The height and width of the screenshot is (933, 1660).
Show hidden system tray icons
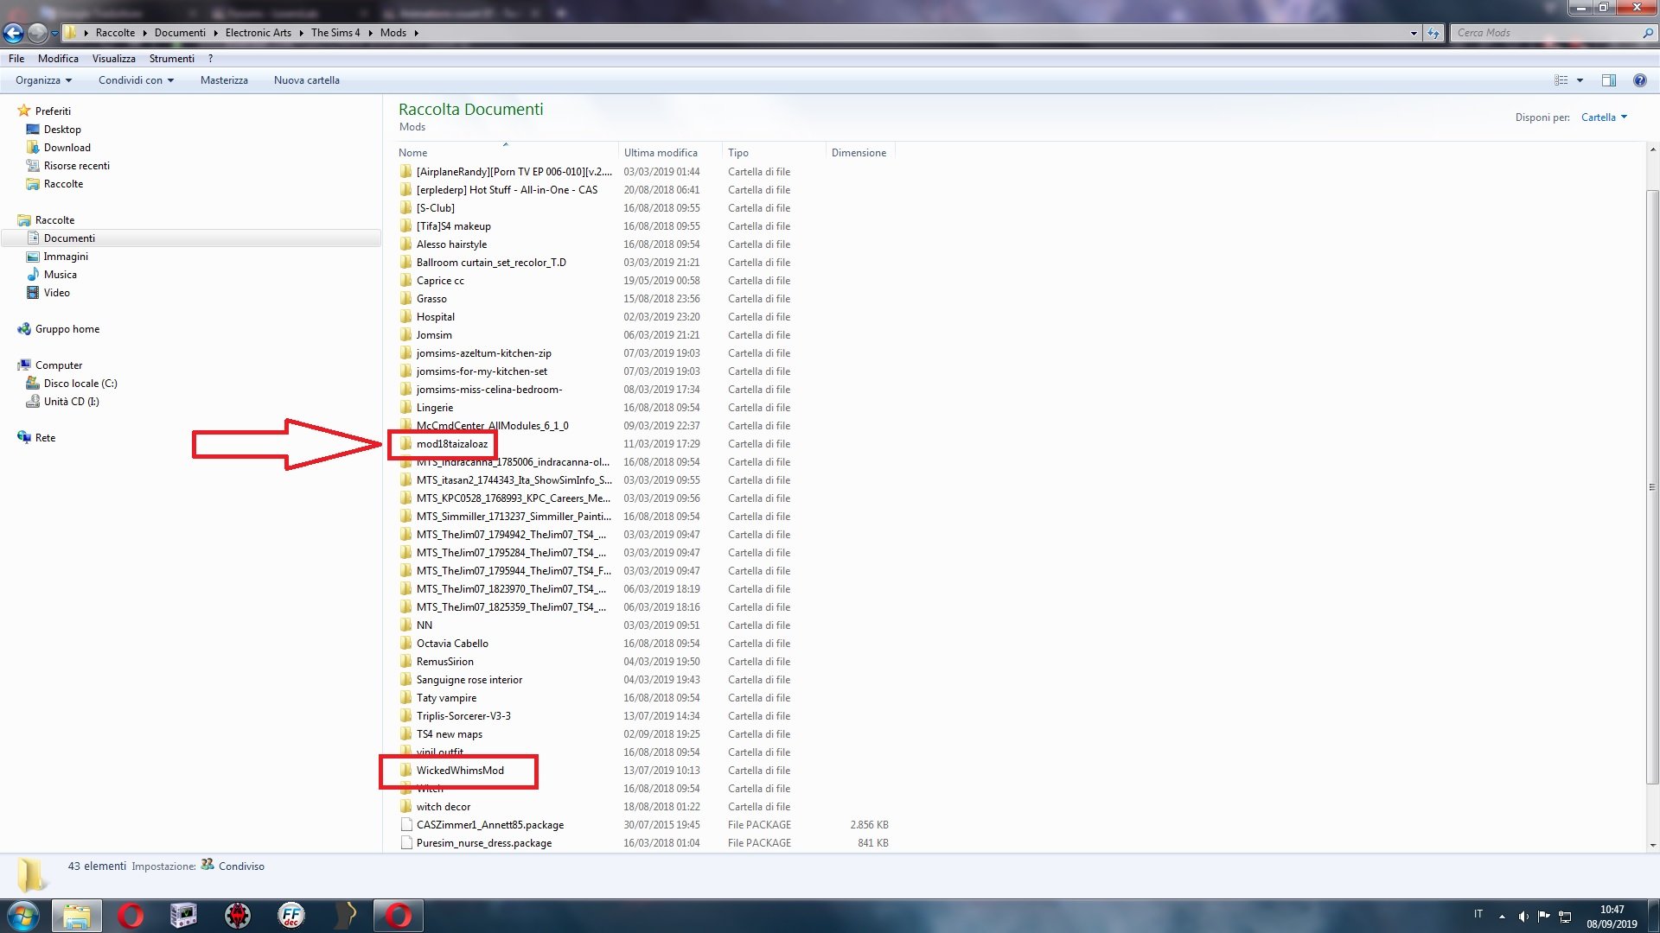[x=1502, y=916]
